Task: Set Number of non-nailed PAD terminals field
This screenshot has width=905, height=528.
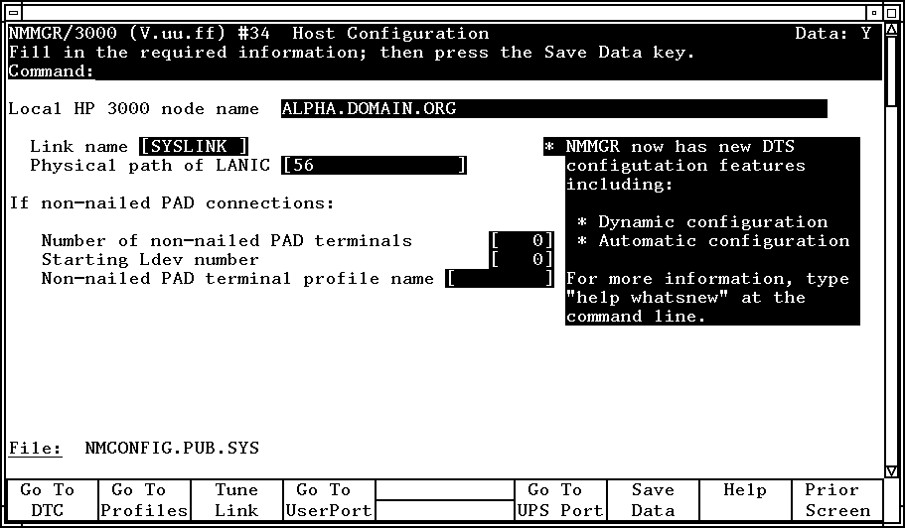Action: [x=522, y=240]
